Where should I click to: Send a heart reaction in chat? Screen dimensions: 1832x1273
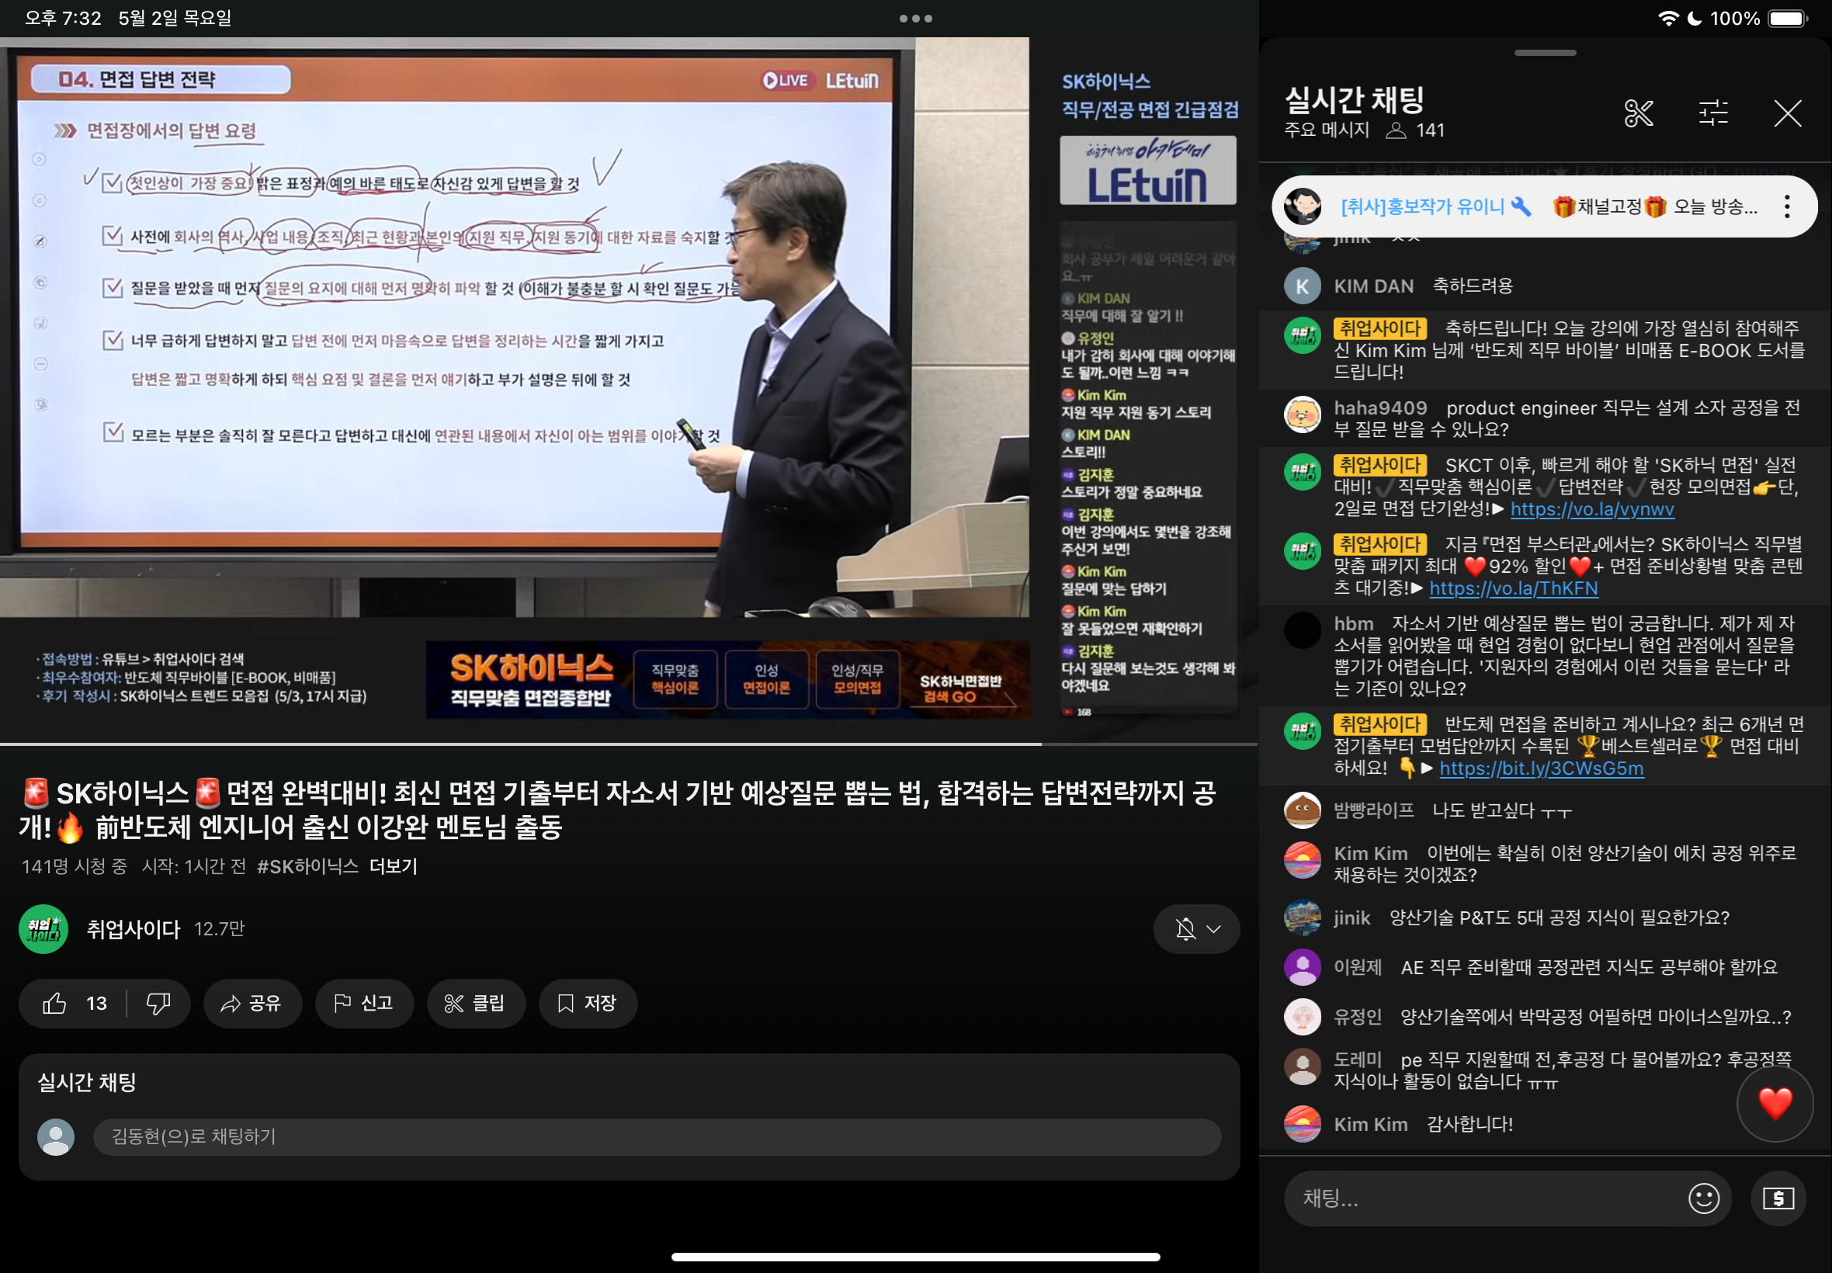pos(1775,1103)
